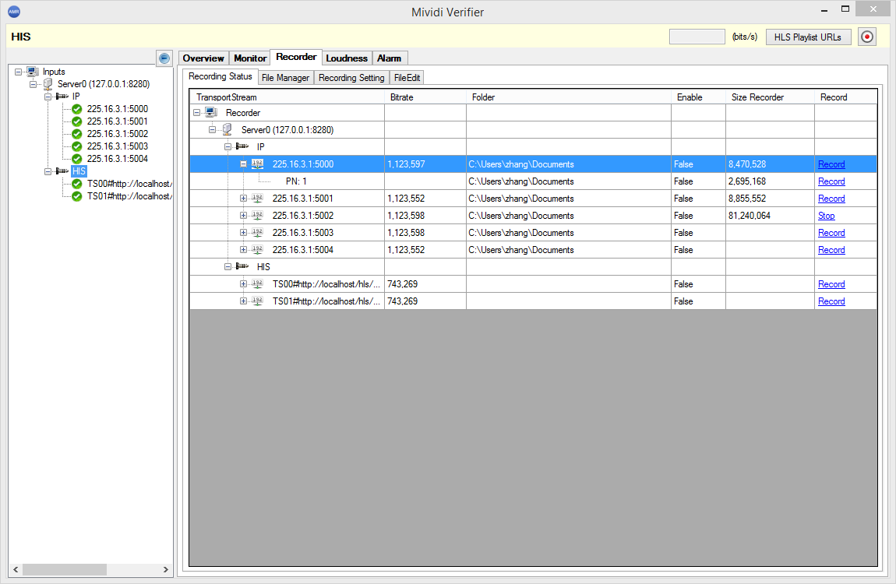The width and height of the screenshot is (896, 584).
Task: Open the Recording Setting sub-tab
Action: coord(351,78)
